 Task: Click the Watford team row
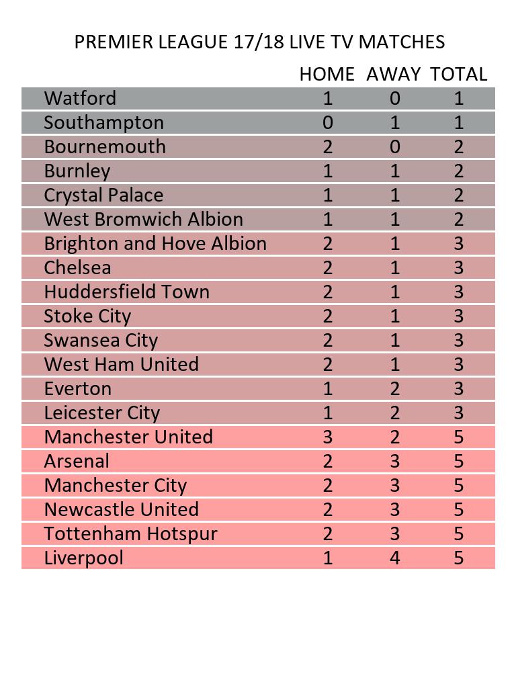[80, 99]
